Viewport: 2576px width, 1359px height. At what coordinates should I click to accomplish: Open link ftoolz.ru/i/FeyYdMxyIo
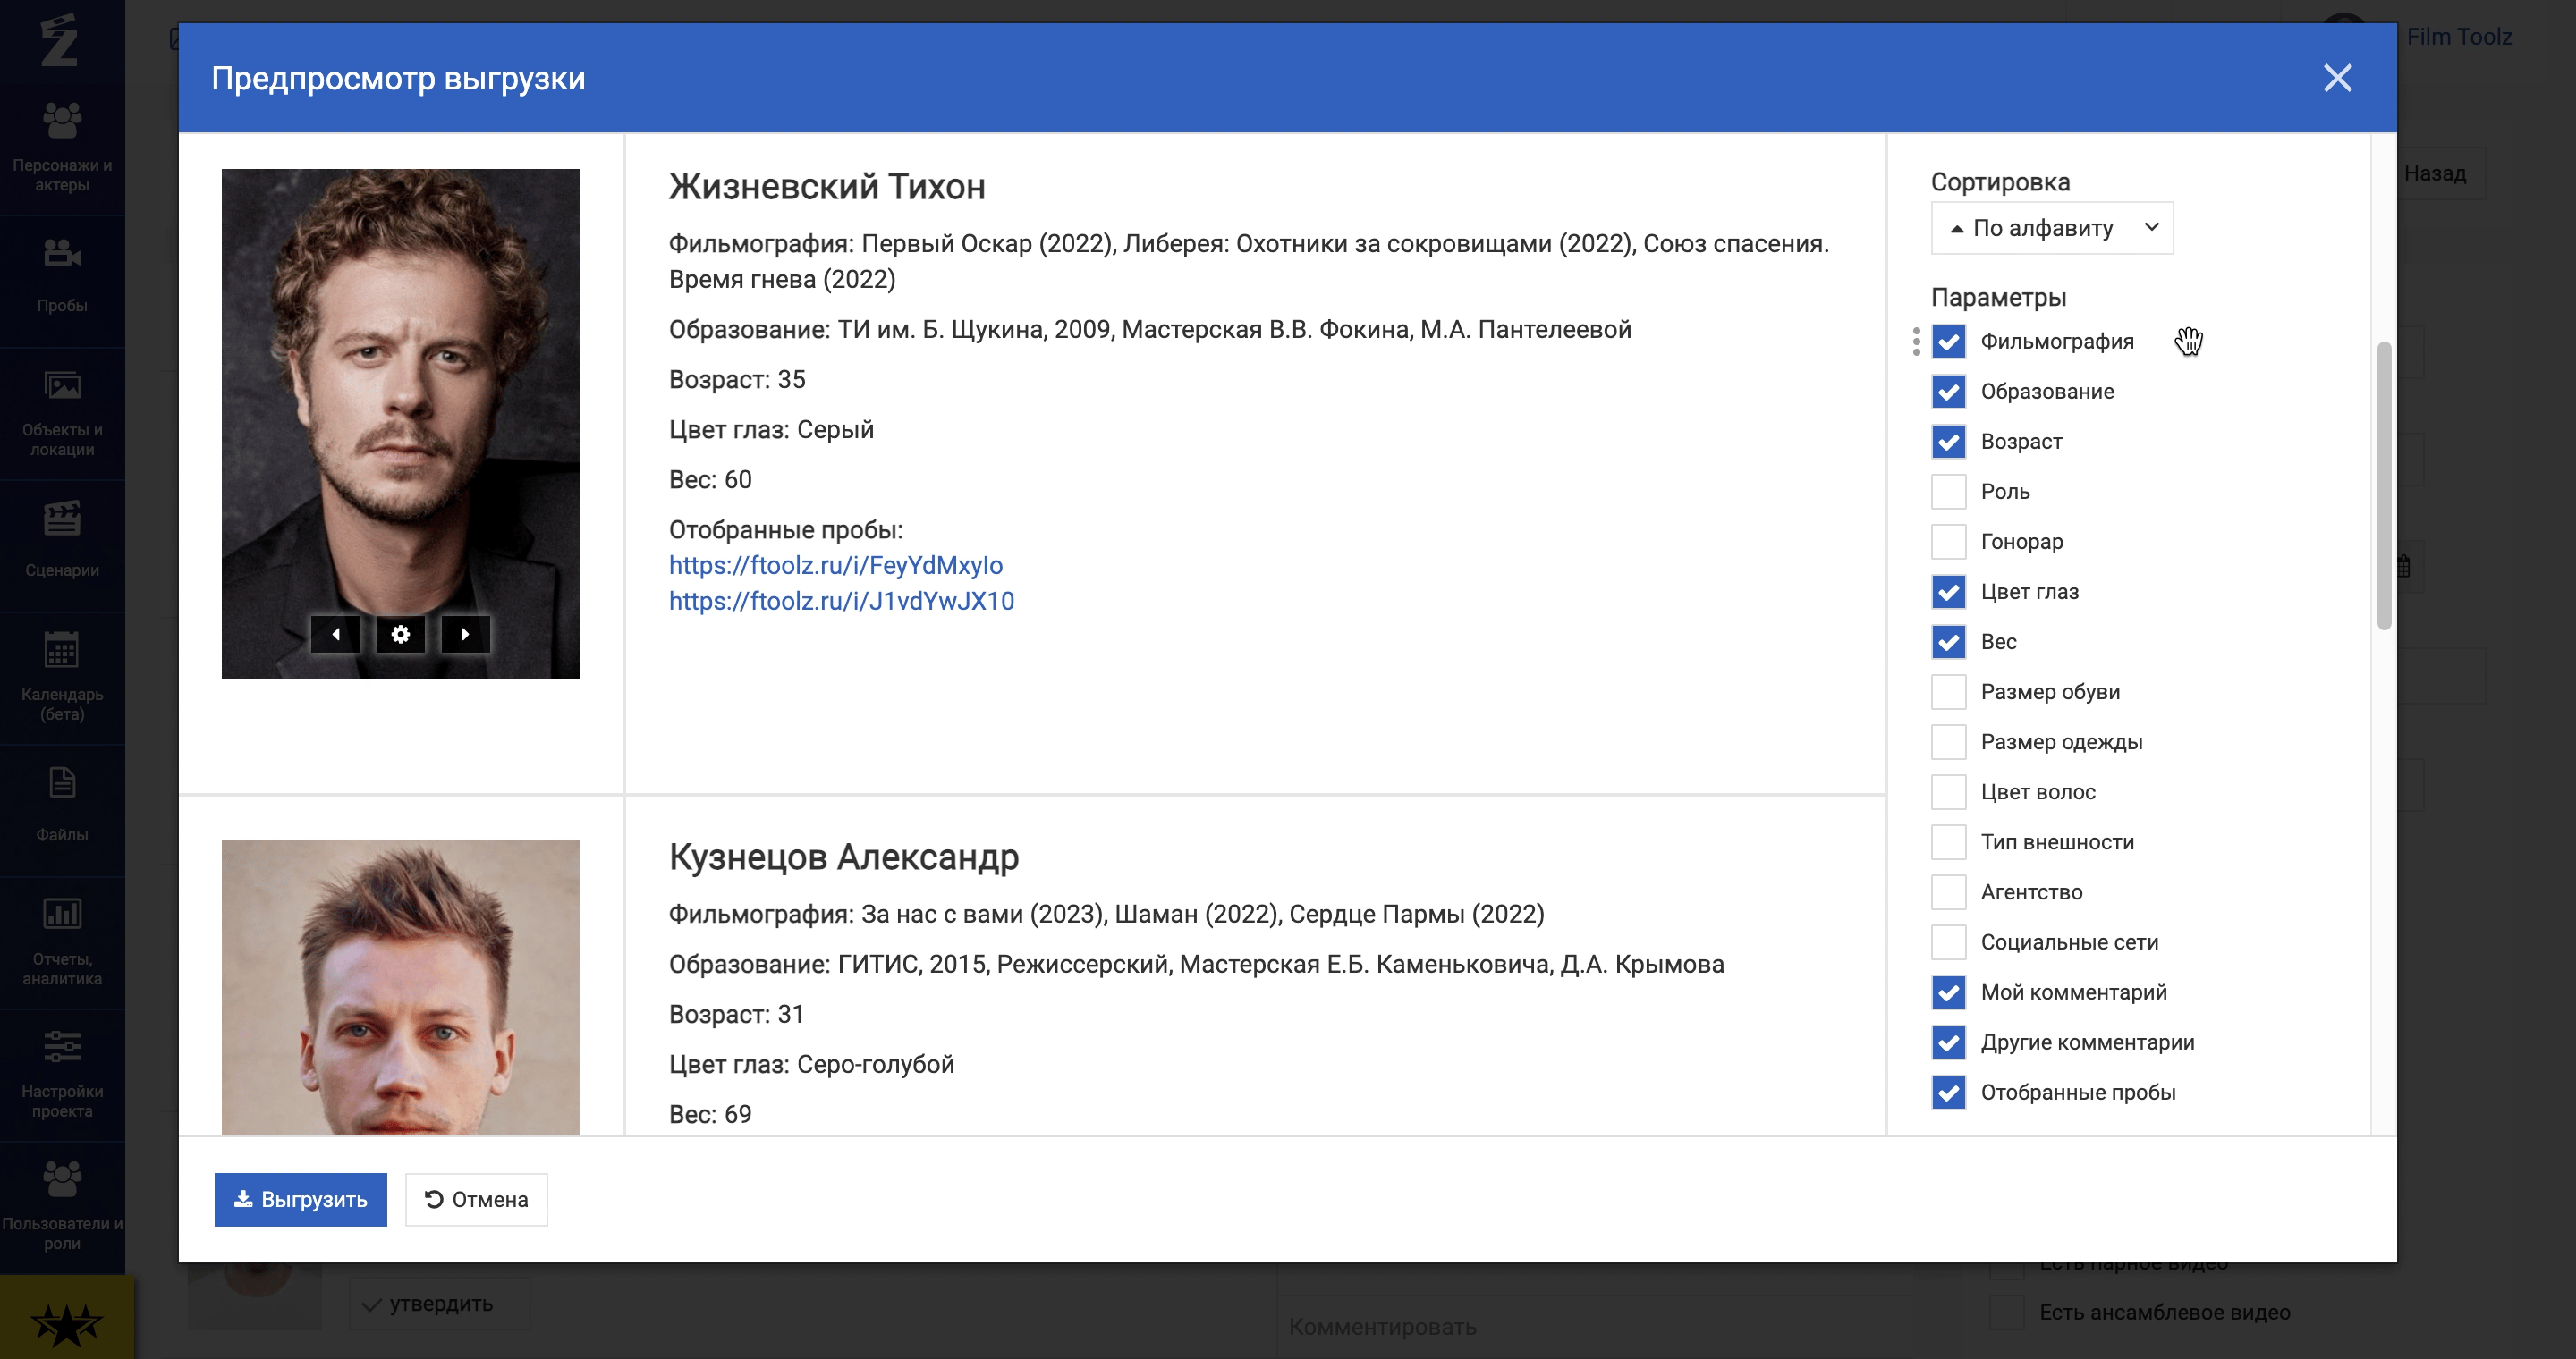coord(835,566)
